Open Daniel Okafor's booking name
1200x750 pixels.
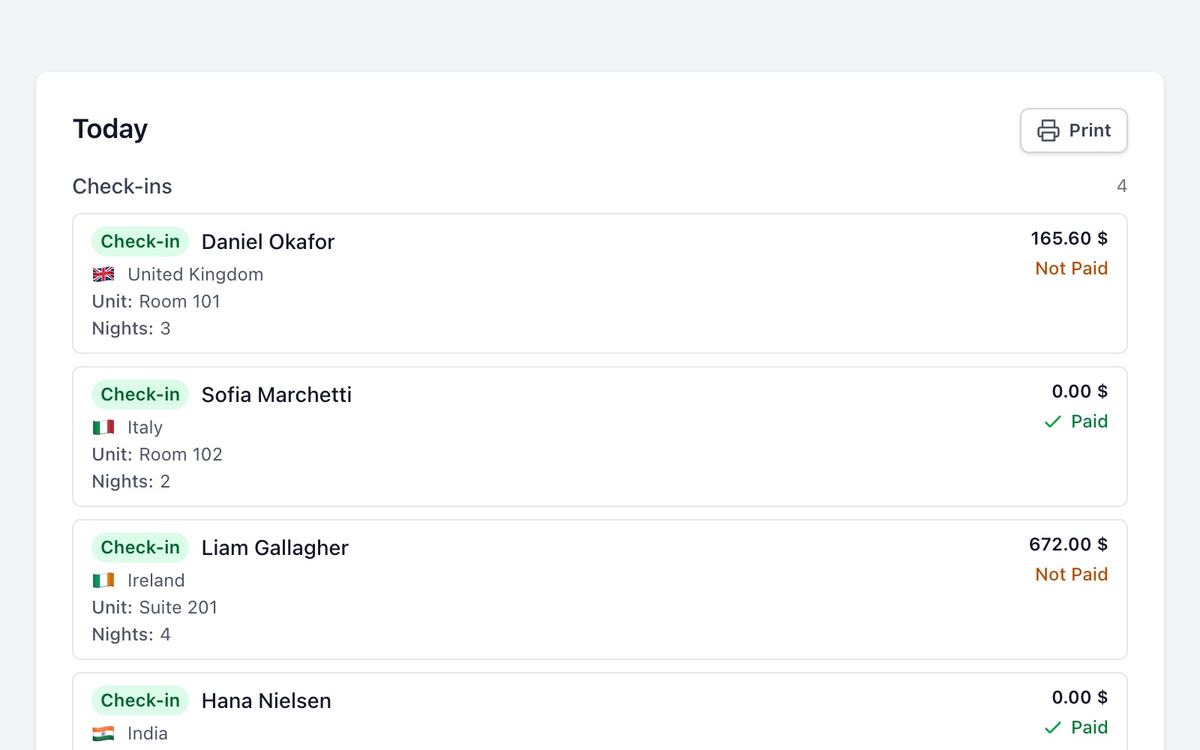tap(268, 241)
